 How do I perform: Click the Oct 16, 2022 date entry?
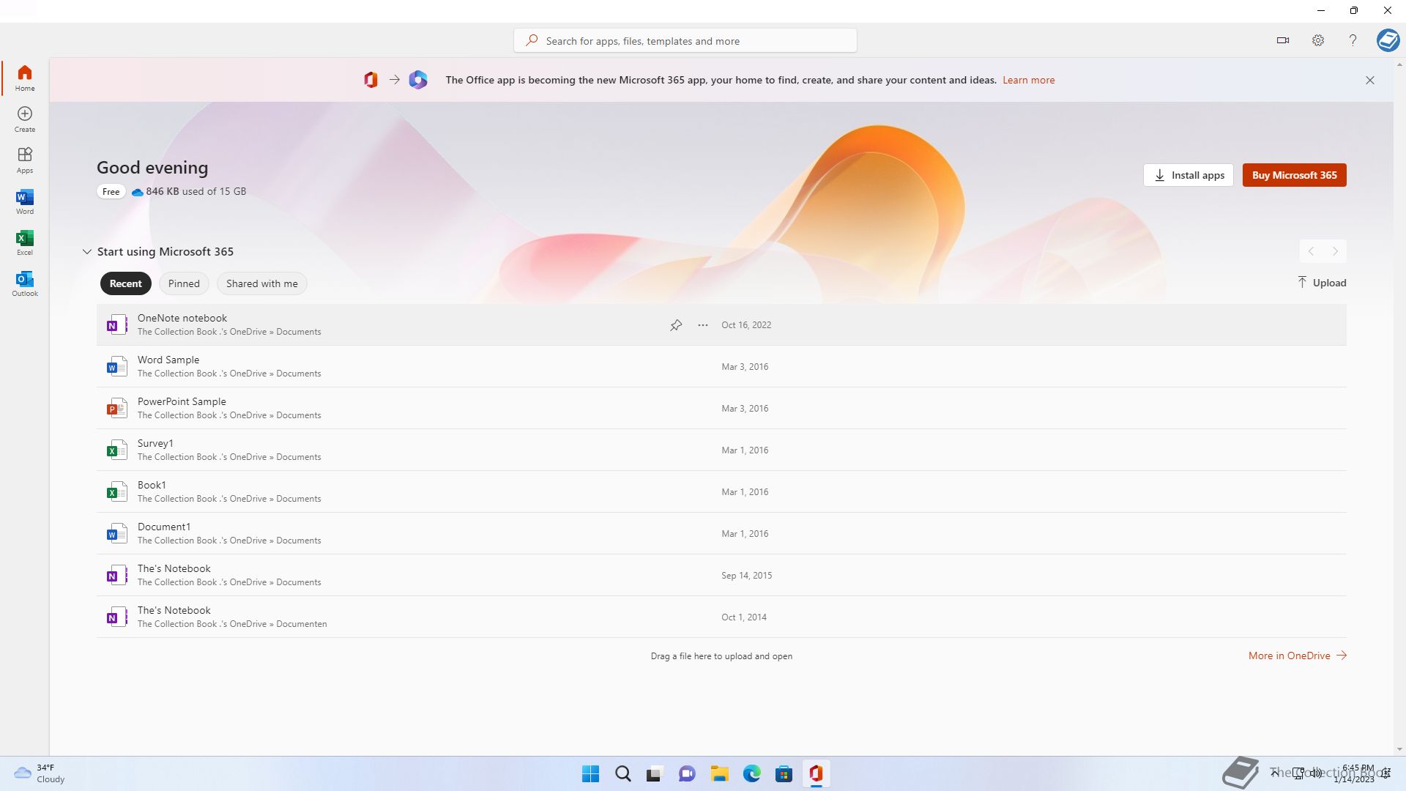click(x=746, y=324)
